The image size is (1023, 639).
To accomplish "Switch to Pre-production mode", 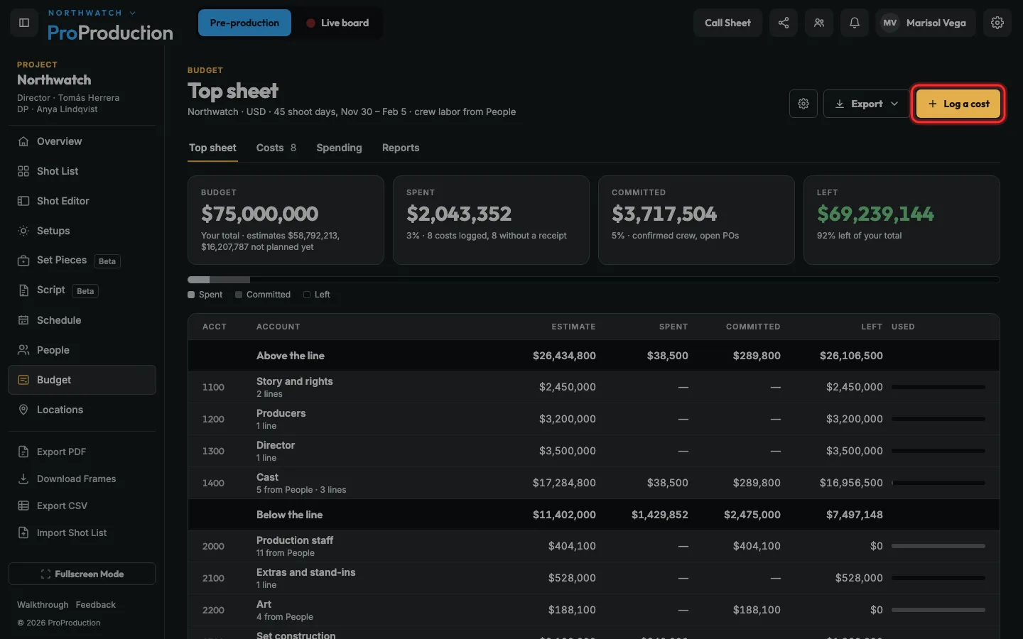I will (244, 23).
